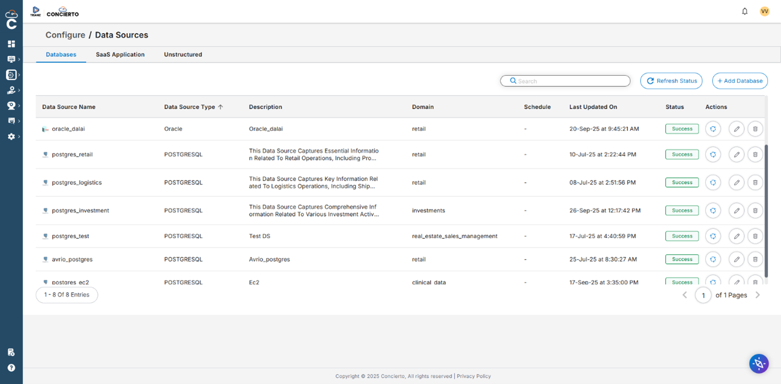The height and width of the screenshot is (384, 781).
Task: Open the edit pencil for postgres_retail
Action: pyautogui.click(x=736, y=154)
